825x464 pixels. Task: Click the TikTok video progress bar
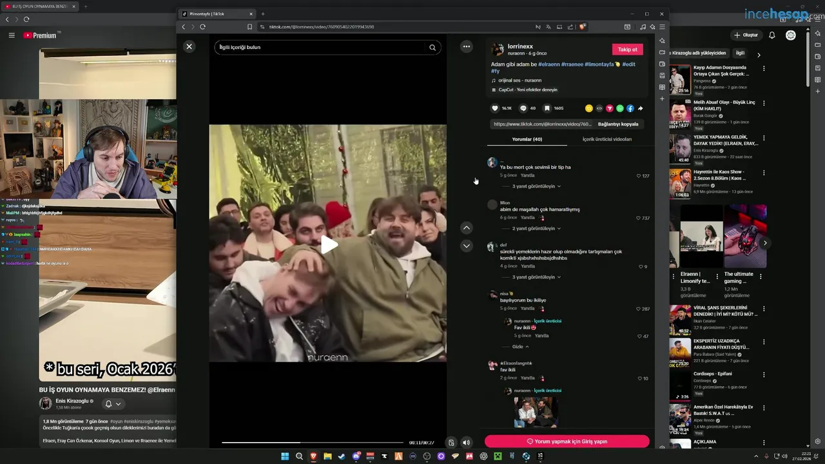click(x=313, y=443)
